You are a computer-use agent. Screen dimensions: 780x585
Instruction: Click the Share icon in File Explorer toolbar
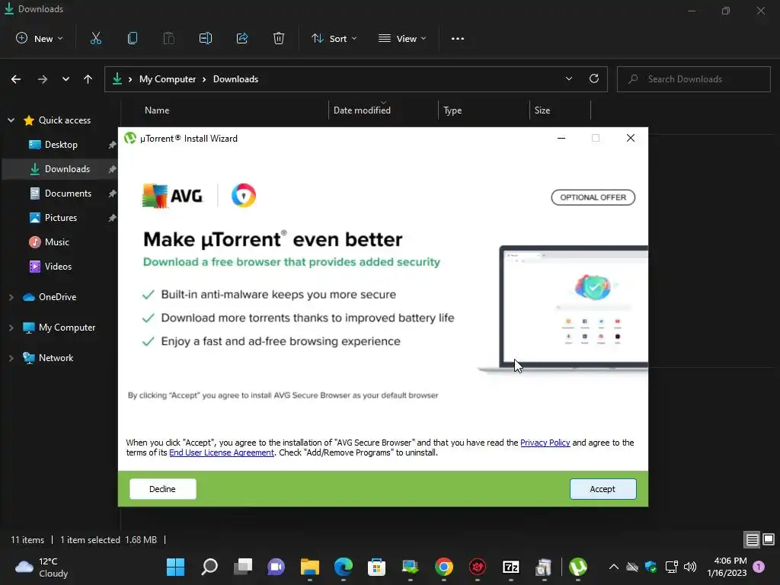tap(242, 38)
